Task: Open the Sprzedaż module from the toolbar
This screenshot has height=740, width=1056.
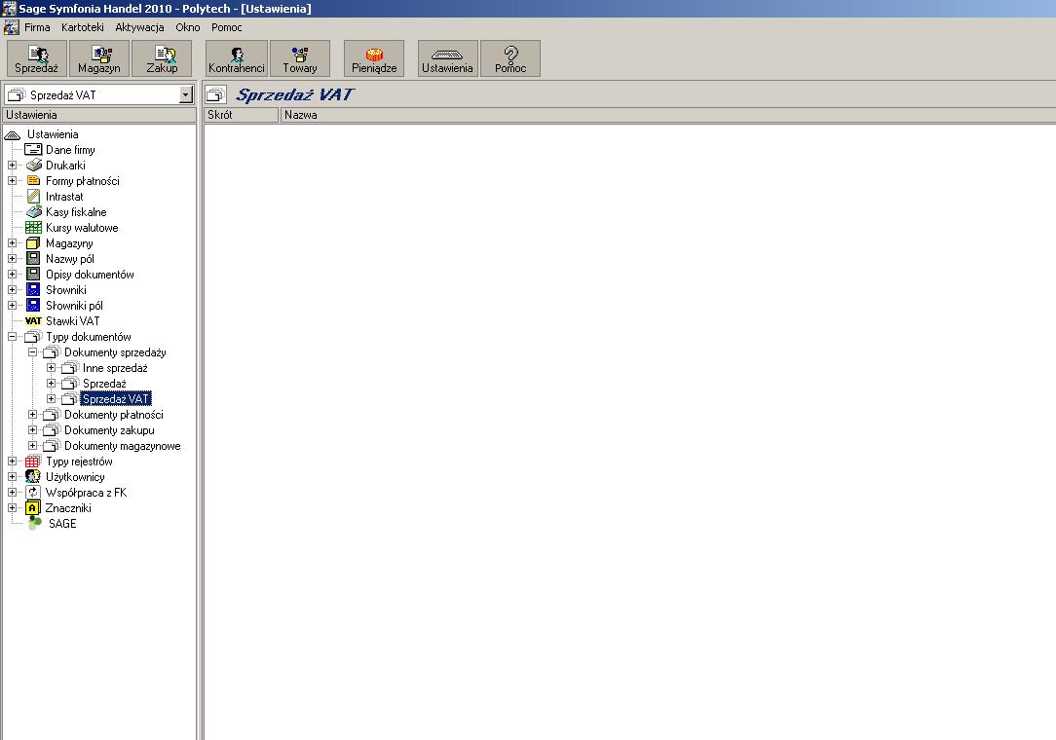Action: (37, 58)
